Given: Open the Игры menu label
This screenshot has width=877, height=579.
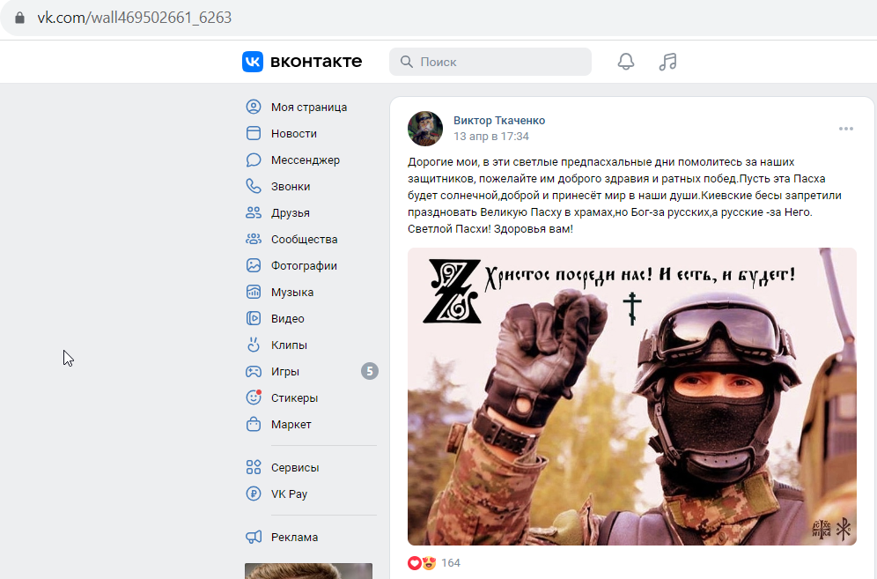Looking at the screenshot, I should [285, 371].
